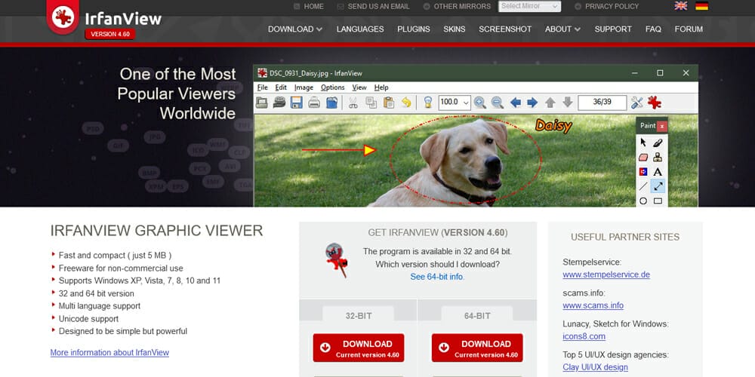Click the Open folder icon in IrfanView toolbar
The image size is (755, 377).
[x=262, y=103]
